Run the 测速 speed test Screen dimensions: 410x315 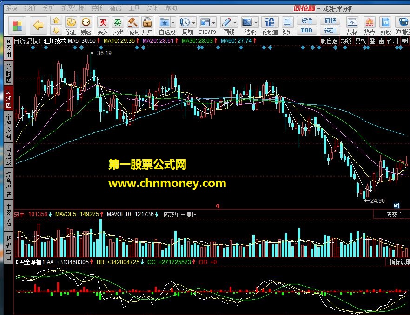coord(86,26)
